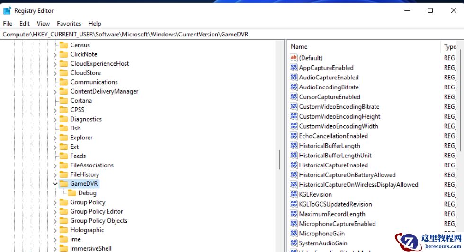Select the EchoCancellationEnabled DWORD icon

(x=294, y=136)
